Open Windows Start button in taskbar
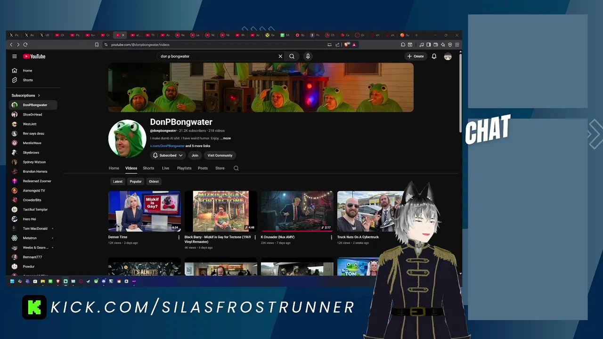Screen dimensions: 603x339 (12, 281)
